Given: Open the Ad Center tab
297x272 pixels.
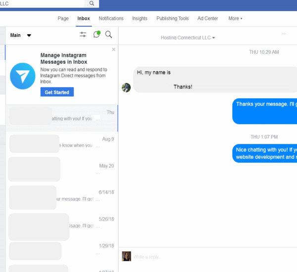Looking at the screenshot, I should [x=207, y=18].
